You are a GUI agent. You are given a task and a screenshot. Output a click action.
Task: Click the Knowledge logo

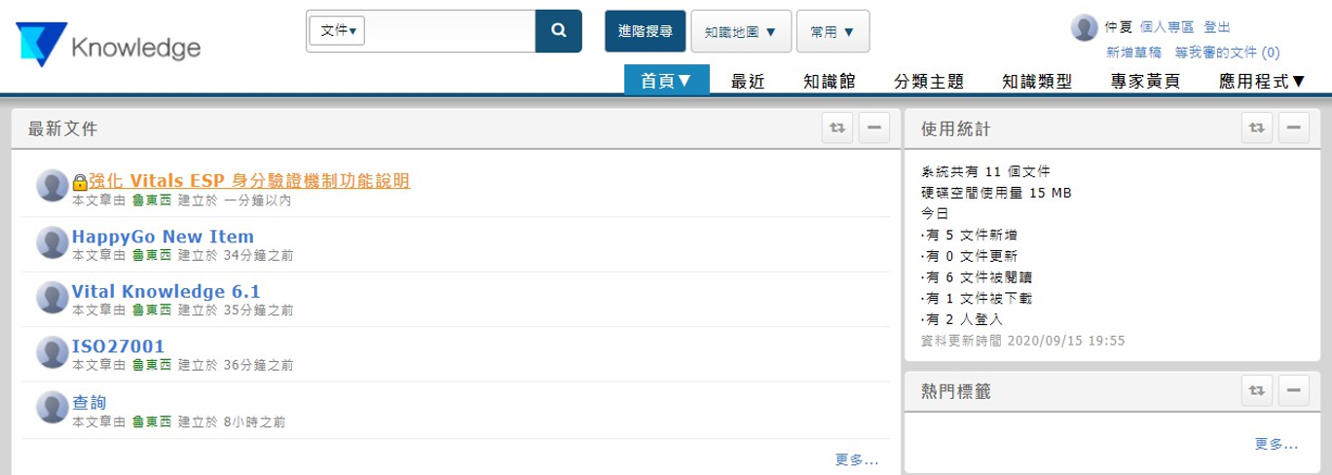point(108,48)
